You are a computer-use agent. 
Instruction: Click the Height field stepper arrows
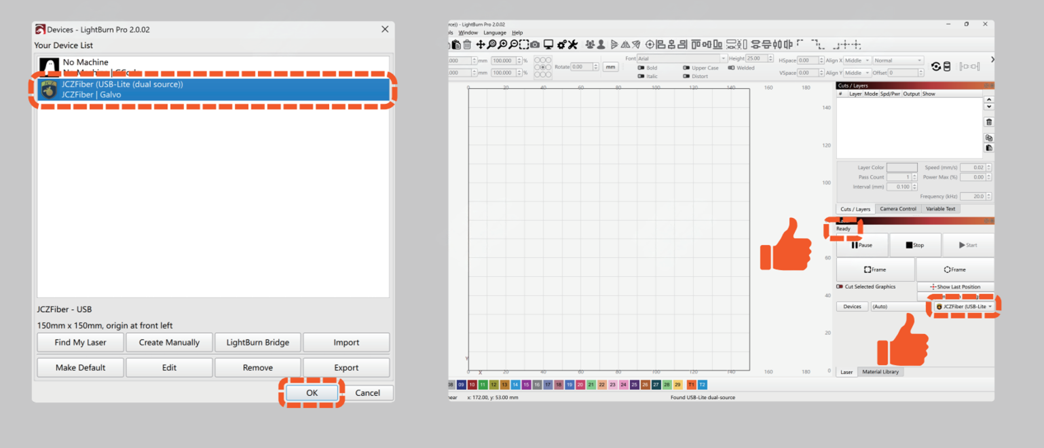point(770,58)
